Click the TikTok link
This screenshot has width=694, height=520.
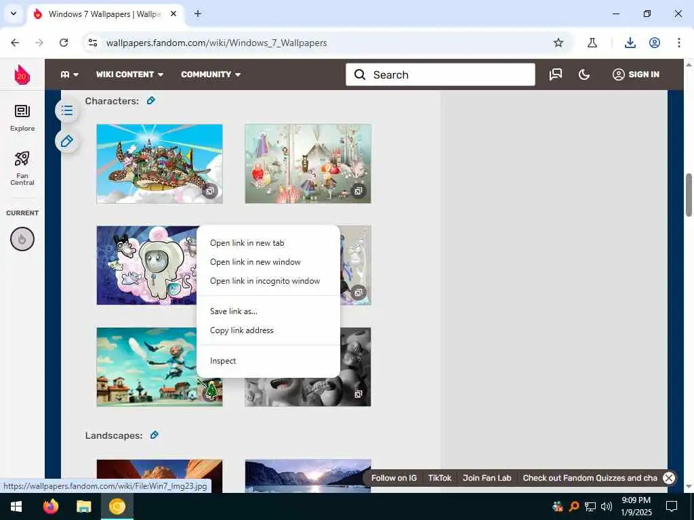439,478
